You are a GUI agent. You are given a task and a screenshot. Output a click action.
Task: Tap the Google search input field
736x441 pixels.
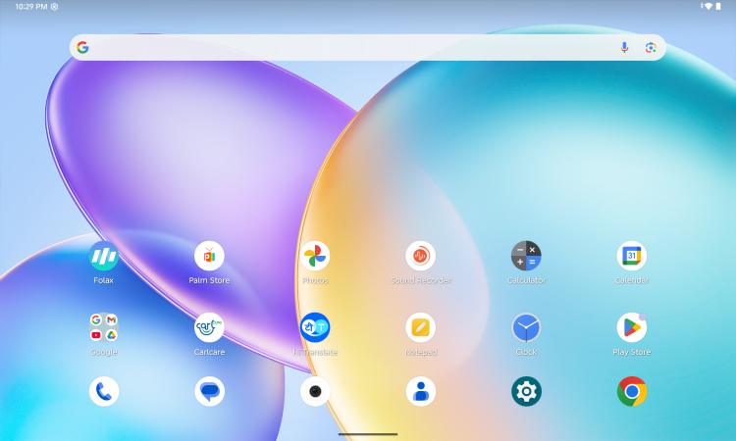click(x=368, y=47)
